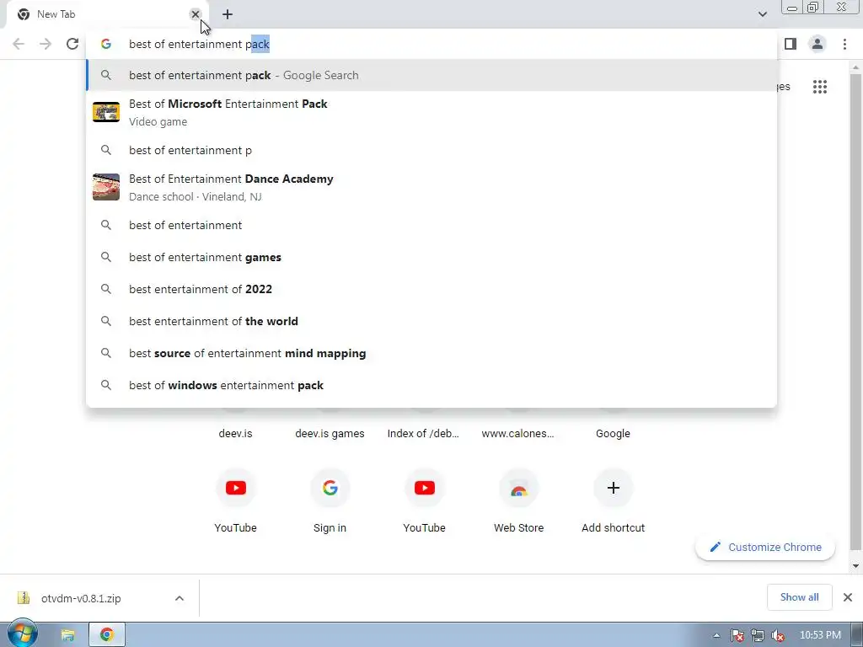
Task: Click the browser forward arrow
Action: click(46, 44)
